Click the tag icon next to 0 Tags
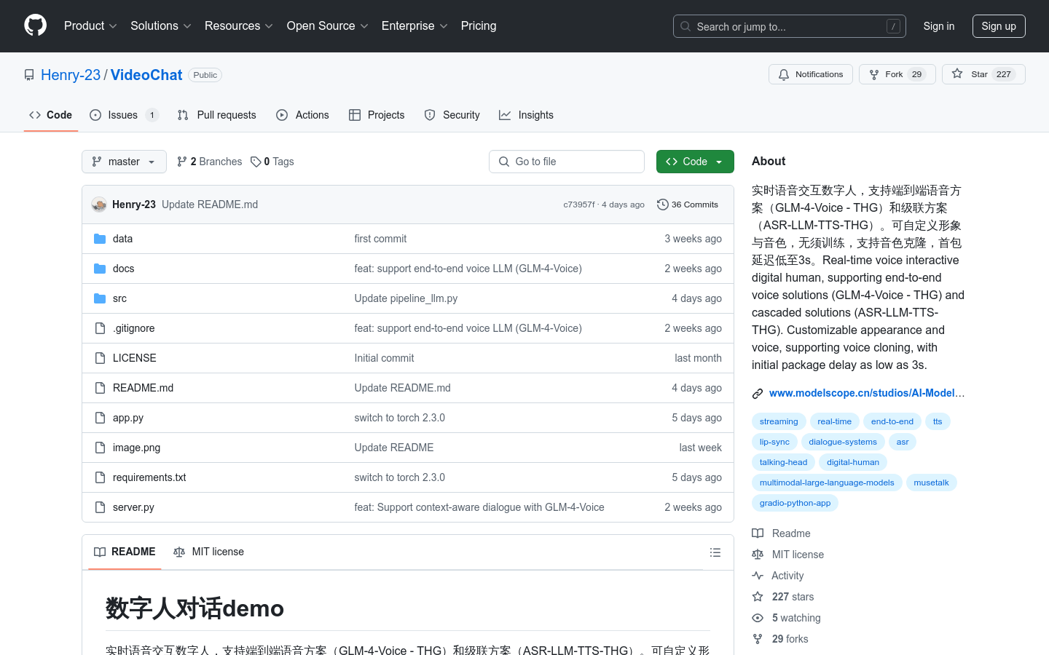Image resolution: width=1049 pixels, height=655 pixels. 256,162
